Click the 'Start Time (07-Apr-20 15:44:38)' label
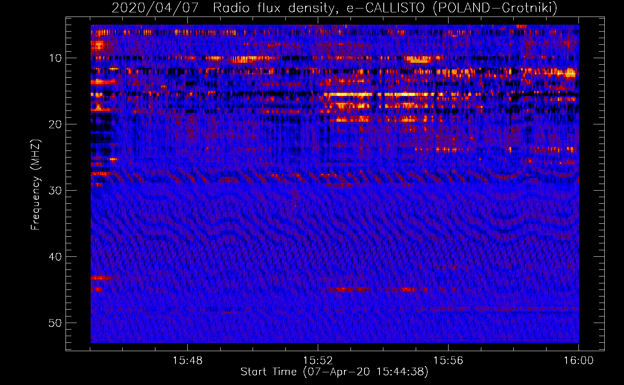 click(334, 372)
